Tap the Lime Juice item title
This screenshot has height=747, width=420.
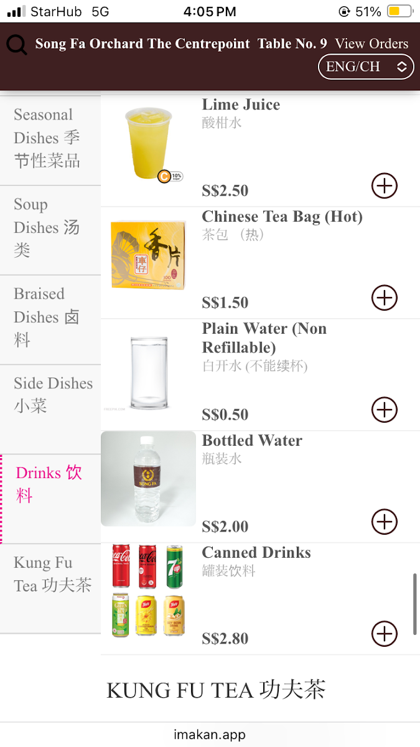(x=241, y=105)
